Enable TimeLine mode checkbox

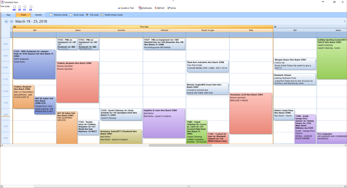[51, 15]
